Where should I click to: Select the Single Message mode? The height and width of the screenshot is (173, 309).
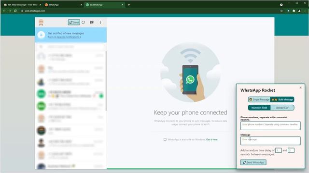tap(259, 99)
